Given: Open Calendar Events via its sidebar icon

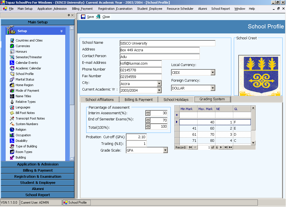Looking at the screenshot, I should (x=12, y=63).
